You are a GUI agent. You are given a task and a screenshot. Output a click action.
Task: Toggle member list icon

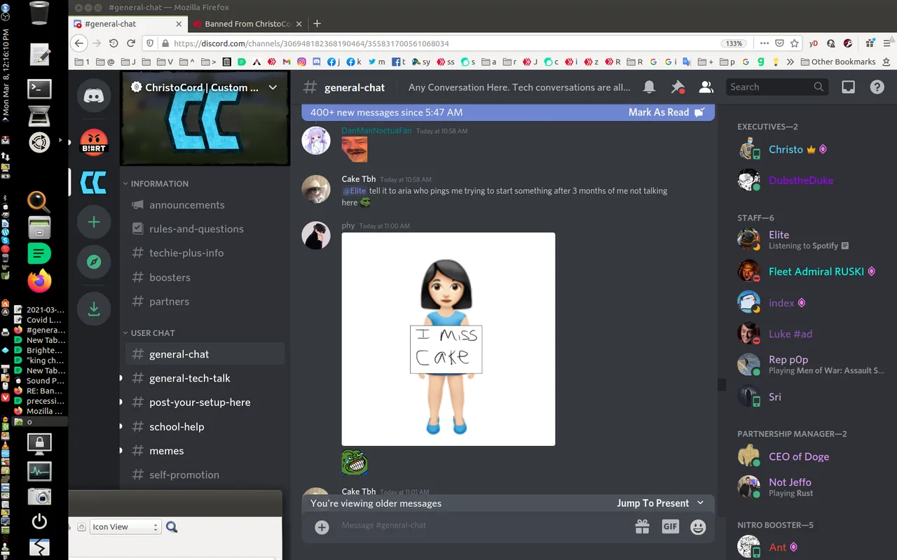click(x=706, y=87)
